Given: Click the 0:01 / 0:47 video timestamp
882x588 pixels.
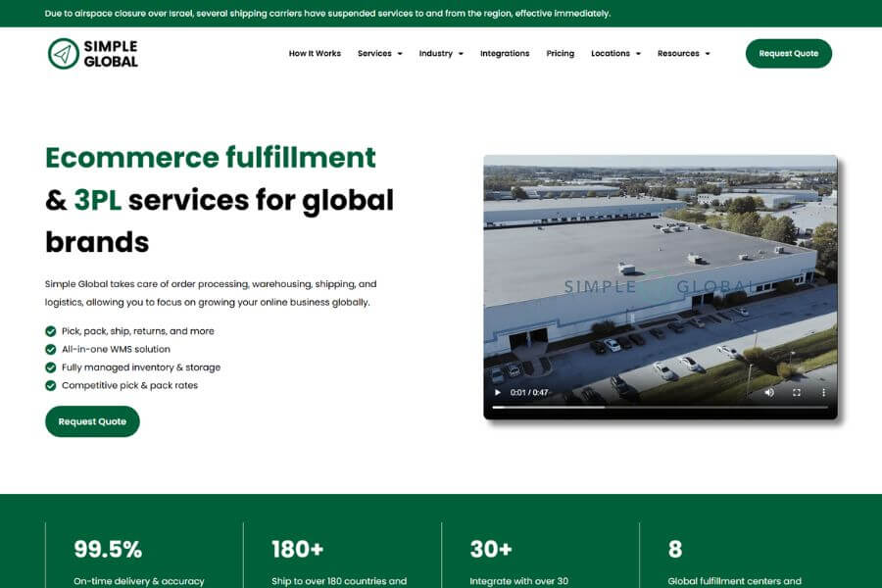Looking at the screenshot, I should (529, 392).
